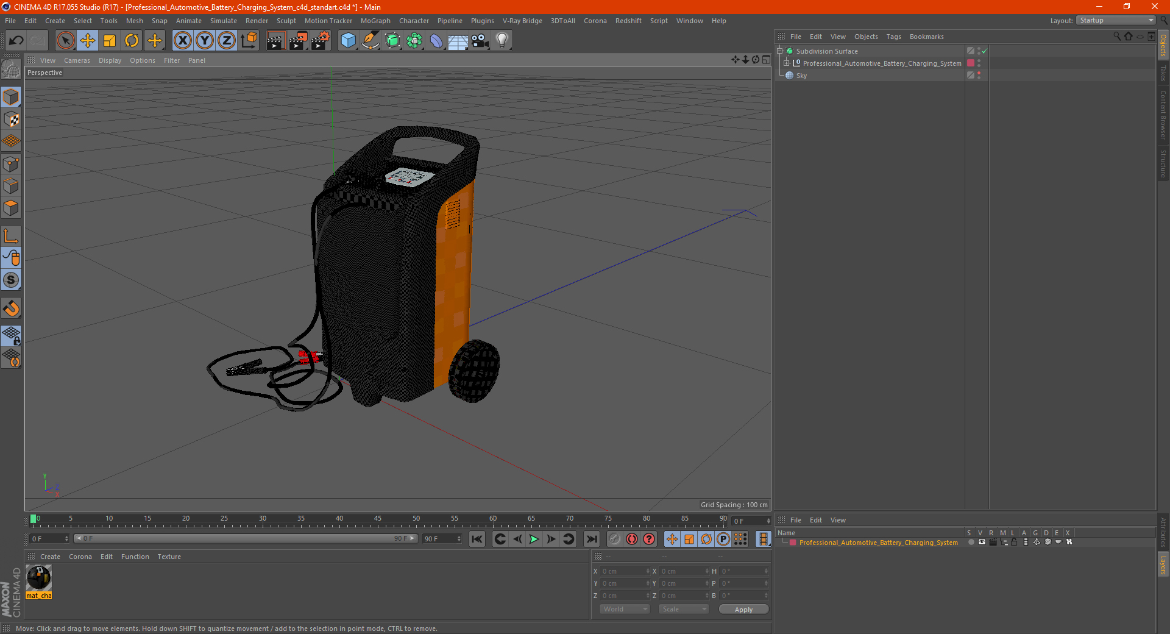Viewport: 1170px width, 634px height.
Task: Open the Layout Startup dropdown
Action: click(1116, 21)
